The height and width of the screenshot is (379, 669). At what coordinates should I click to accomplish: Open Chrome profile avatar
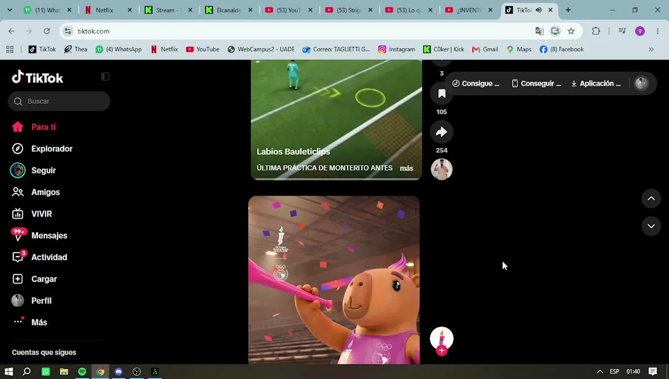click(640, 31)
